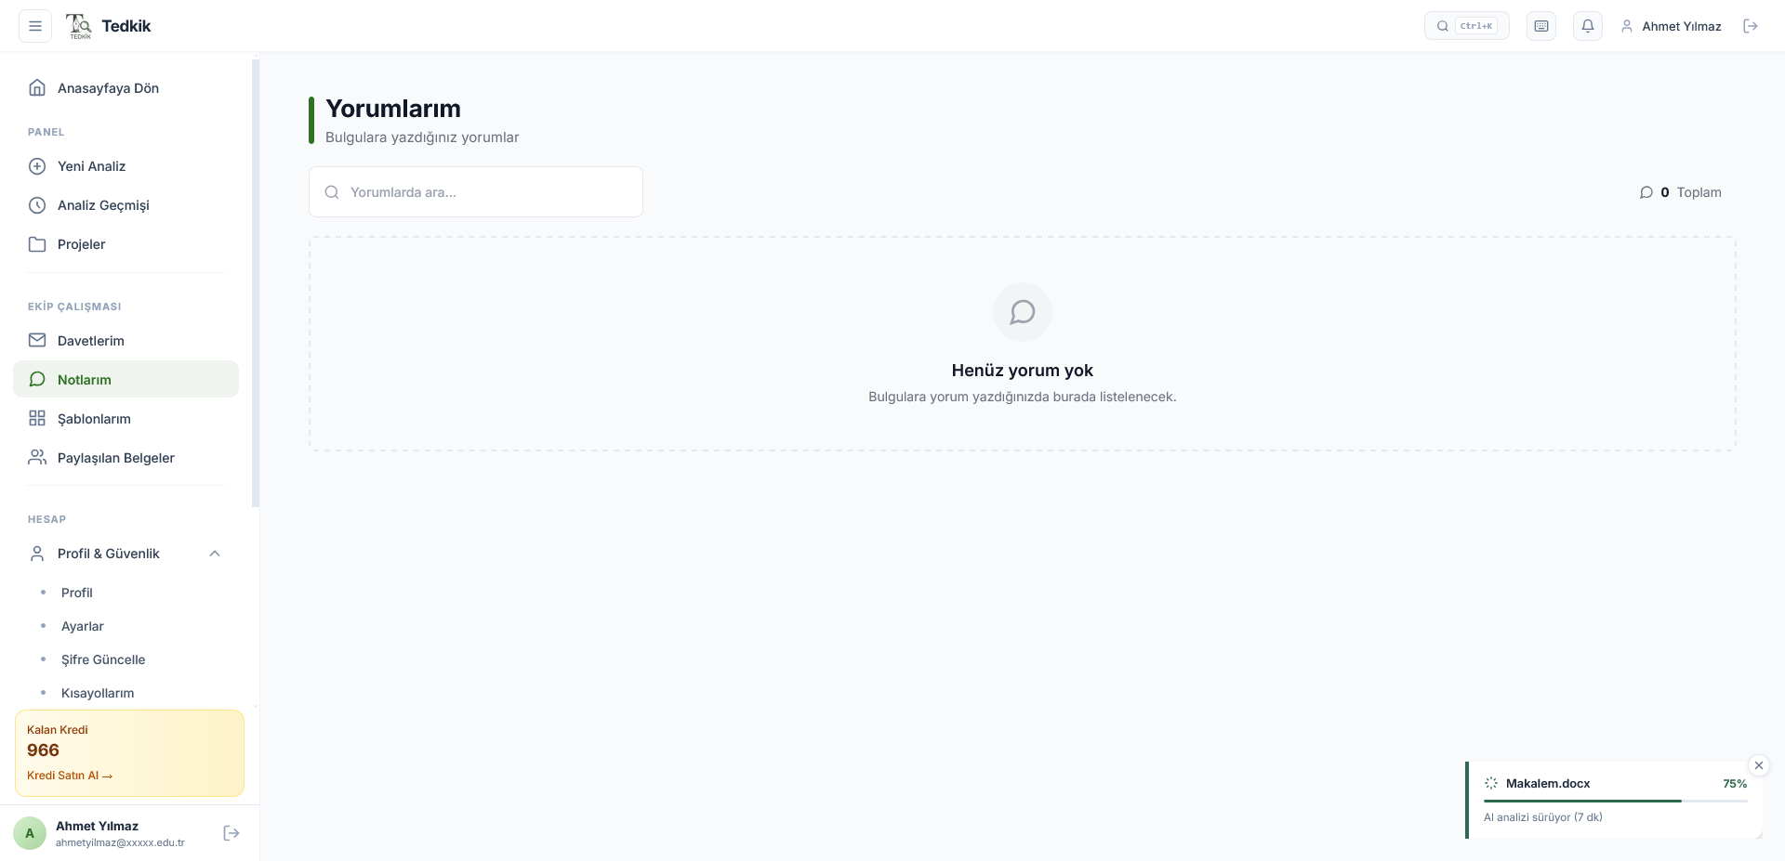The height and width of the screenshot is (861, 1785).
Task: Click the AI analizi sürüyor status text
Action: click(1543, 817)
